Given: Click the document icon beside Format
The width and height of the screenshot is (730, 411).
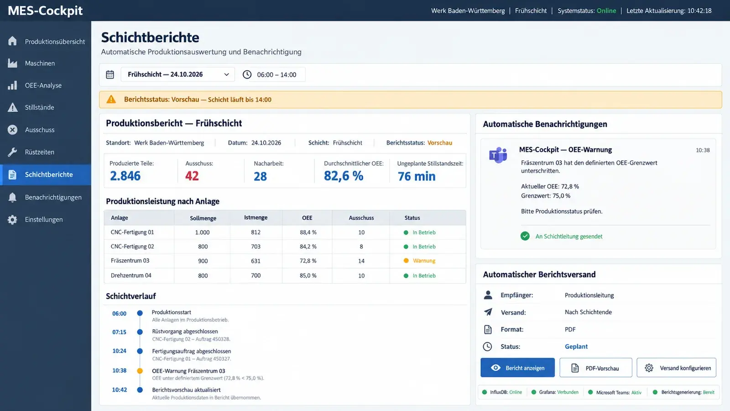Looking at the screenshot, I should coord(488,329).
